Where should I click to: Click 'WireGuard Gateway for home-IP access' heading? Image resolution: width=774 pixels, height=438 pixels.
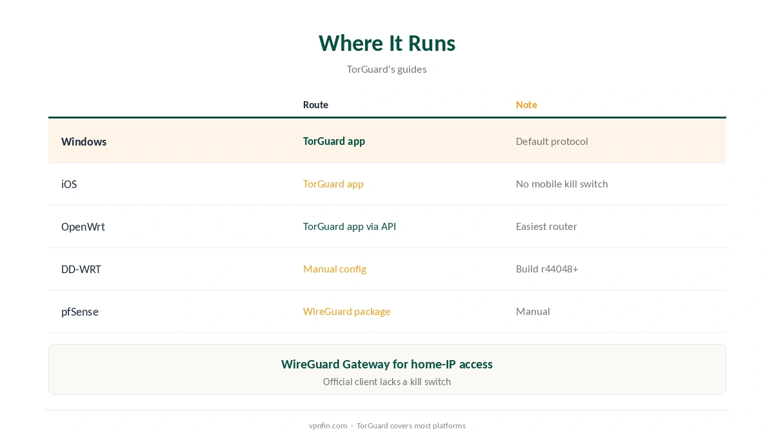click(387, 364)
